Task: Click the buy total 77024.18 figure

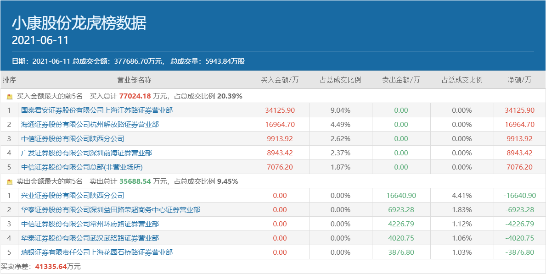Action: (135, 97)
